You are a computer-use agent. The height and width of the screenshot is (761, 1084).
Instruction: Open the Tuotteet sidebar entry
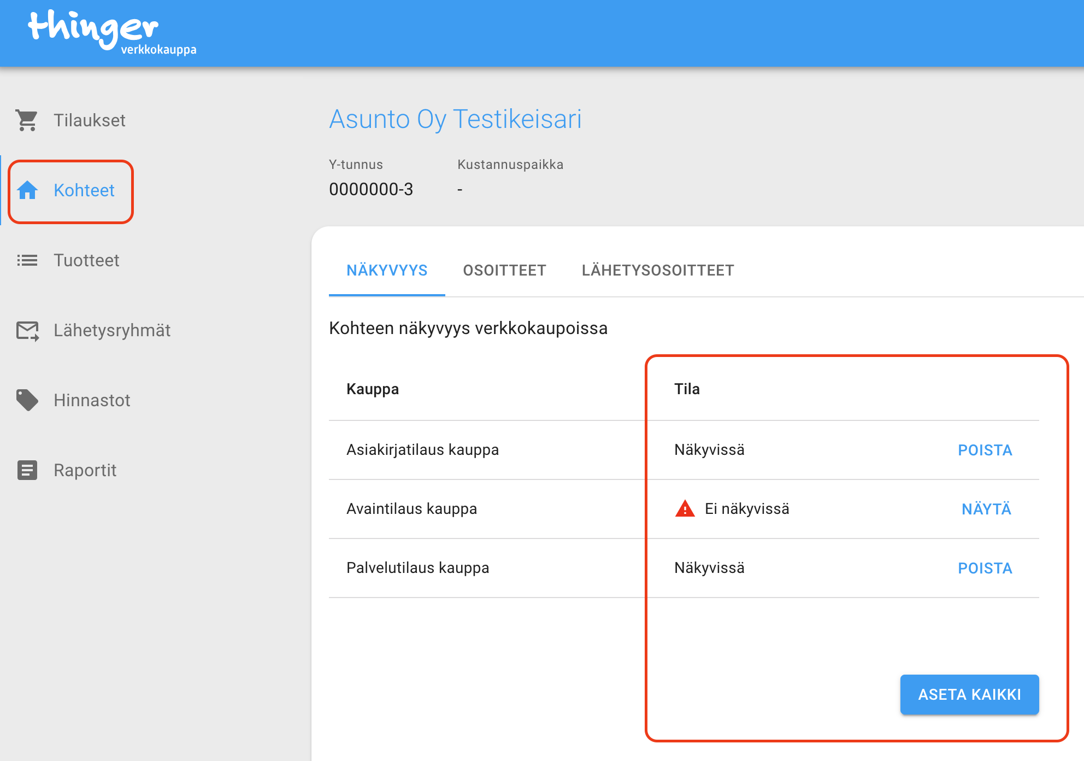(86, 260)
